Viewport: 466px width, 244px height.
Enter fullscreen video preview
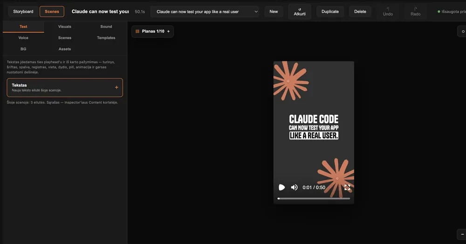pyautogui.click(x=347, y=187)
